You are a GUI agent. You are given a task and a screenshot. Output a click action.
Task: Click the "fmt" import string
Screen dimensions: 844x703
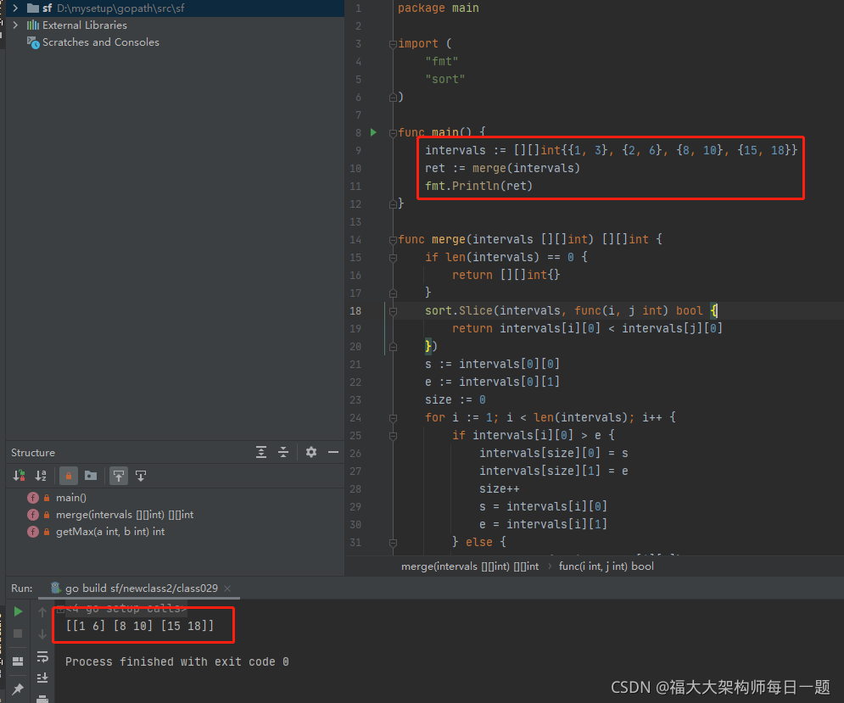[x=441, y=61]
